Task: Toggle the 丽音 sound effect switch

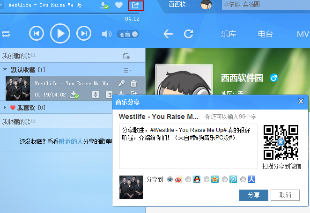Action: [128, 34]
